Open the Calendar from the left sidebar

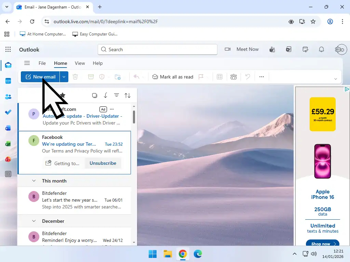click(x=8, y=81)
